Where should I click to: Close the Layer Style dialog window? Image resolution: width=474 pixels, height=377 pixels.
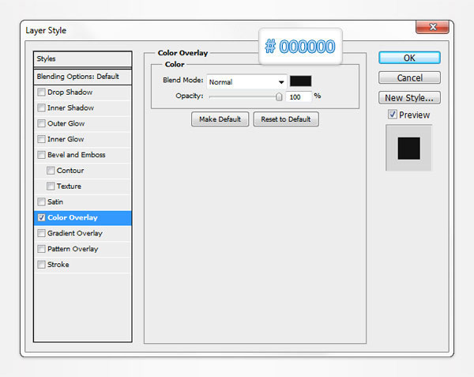[428, 28]
